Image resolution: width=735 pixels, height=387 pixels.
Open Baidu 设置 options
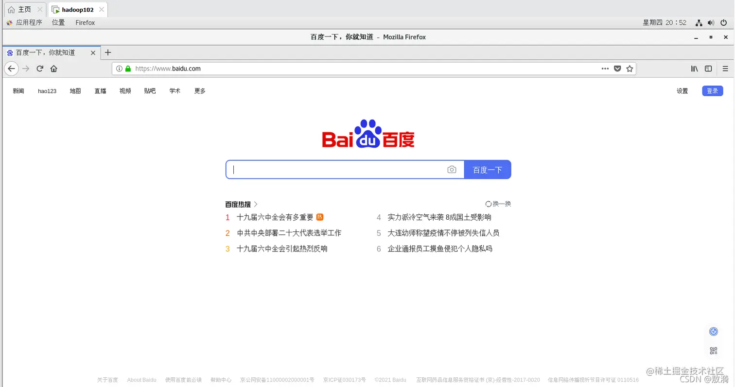point(682,91)
